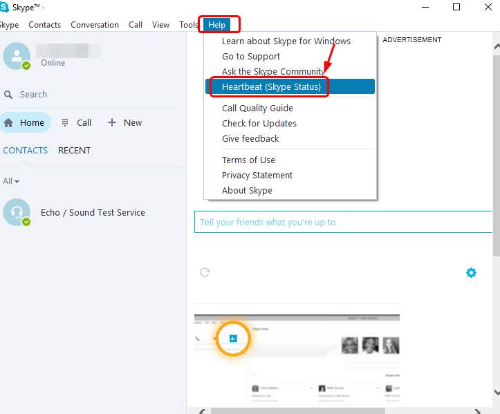Click the orange-circled add contact icon in tutorial image
Image resolution: width=500 pixels, height=414 pixels.
[x=234, y=339]
